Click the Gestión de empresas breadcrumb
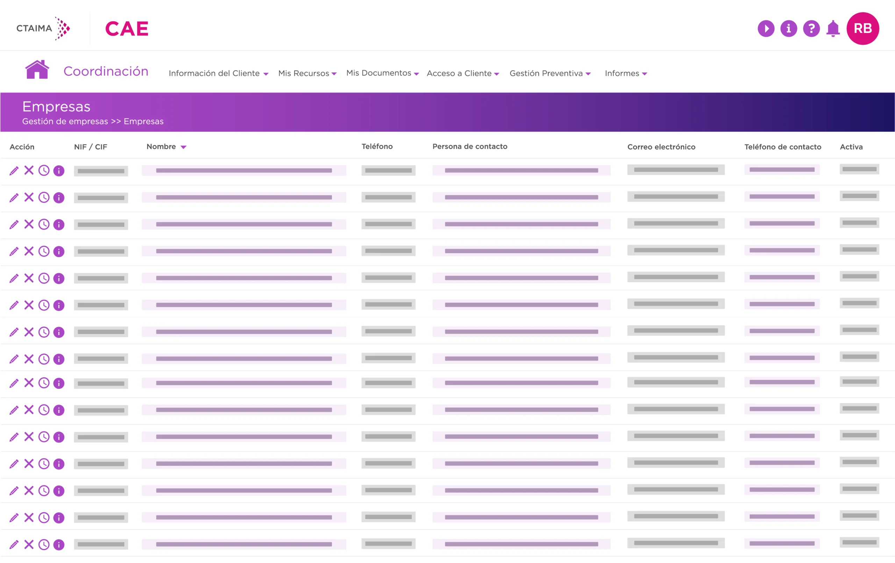Screen dimensions: 895x563 pyautogui.click(x=65, y=121)
